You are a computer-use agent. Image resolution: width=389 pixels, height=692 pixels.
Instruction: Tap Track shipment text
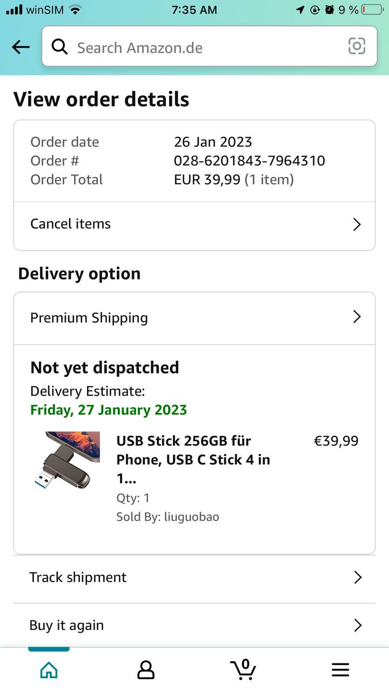(x=78, y=577)
